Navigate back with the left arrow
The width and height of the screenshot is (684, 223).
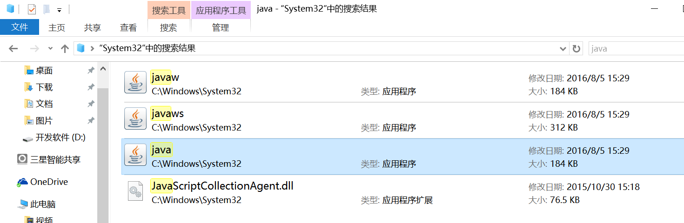[x=13, y=48]
